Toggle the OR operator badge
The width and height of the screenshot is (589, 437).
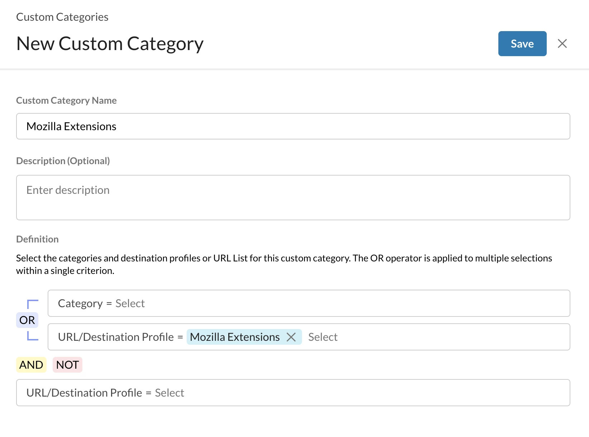[27, 320]
